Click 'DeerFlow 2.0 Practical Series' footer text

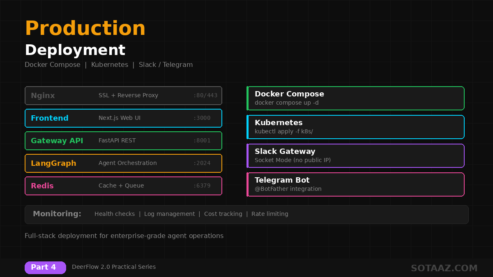tap(114, 267)
